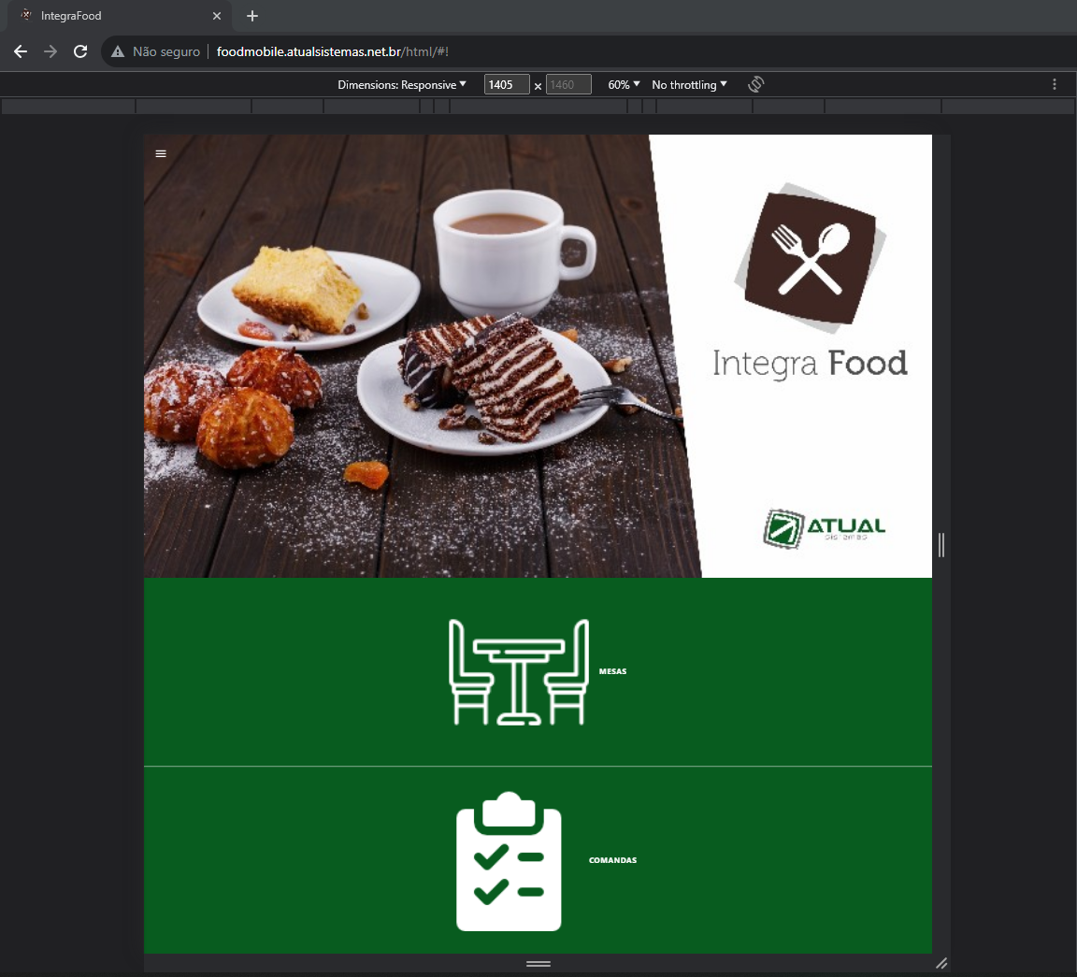Go back to the previous page
The height and width of the screenshot is (977, 1077).
[21, 51]
